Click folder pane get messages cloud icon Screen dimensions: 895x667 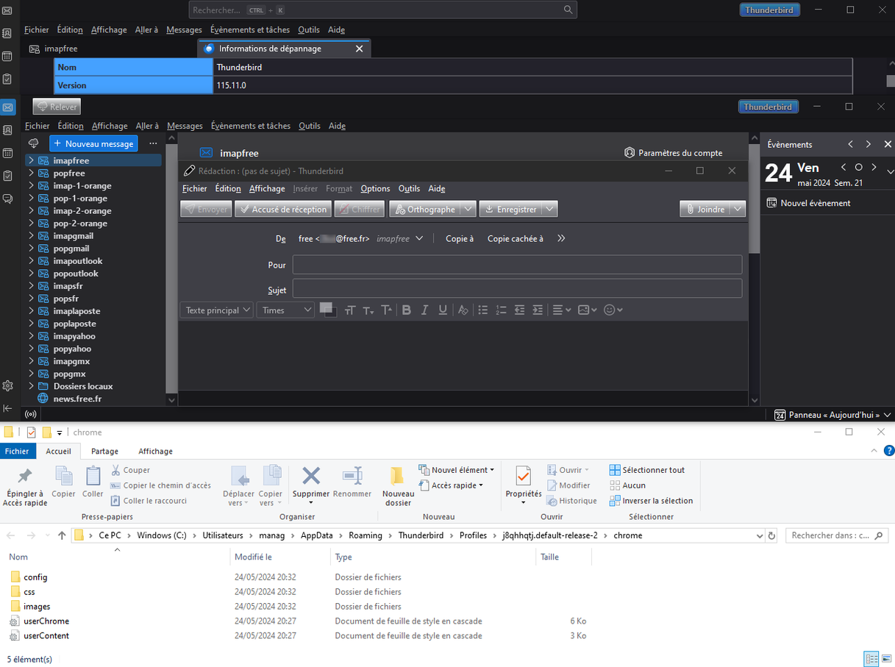[33, 143]
